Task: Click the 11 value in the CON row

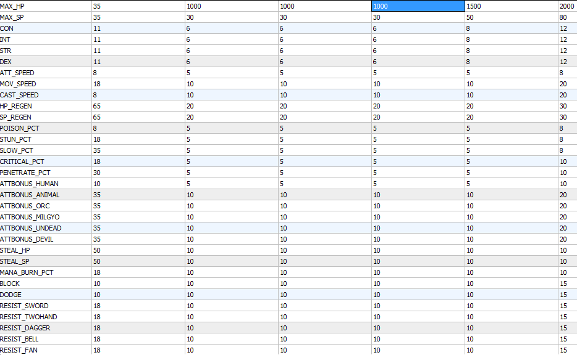Action: pyautogui.click(x=97, y=28)
